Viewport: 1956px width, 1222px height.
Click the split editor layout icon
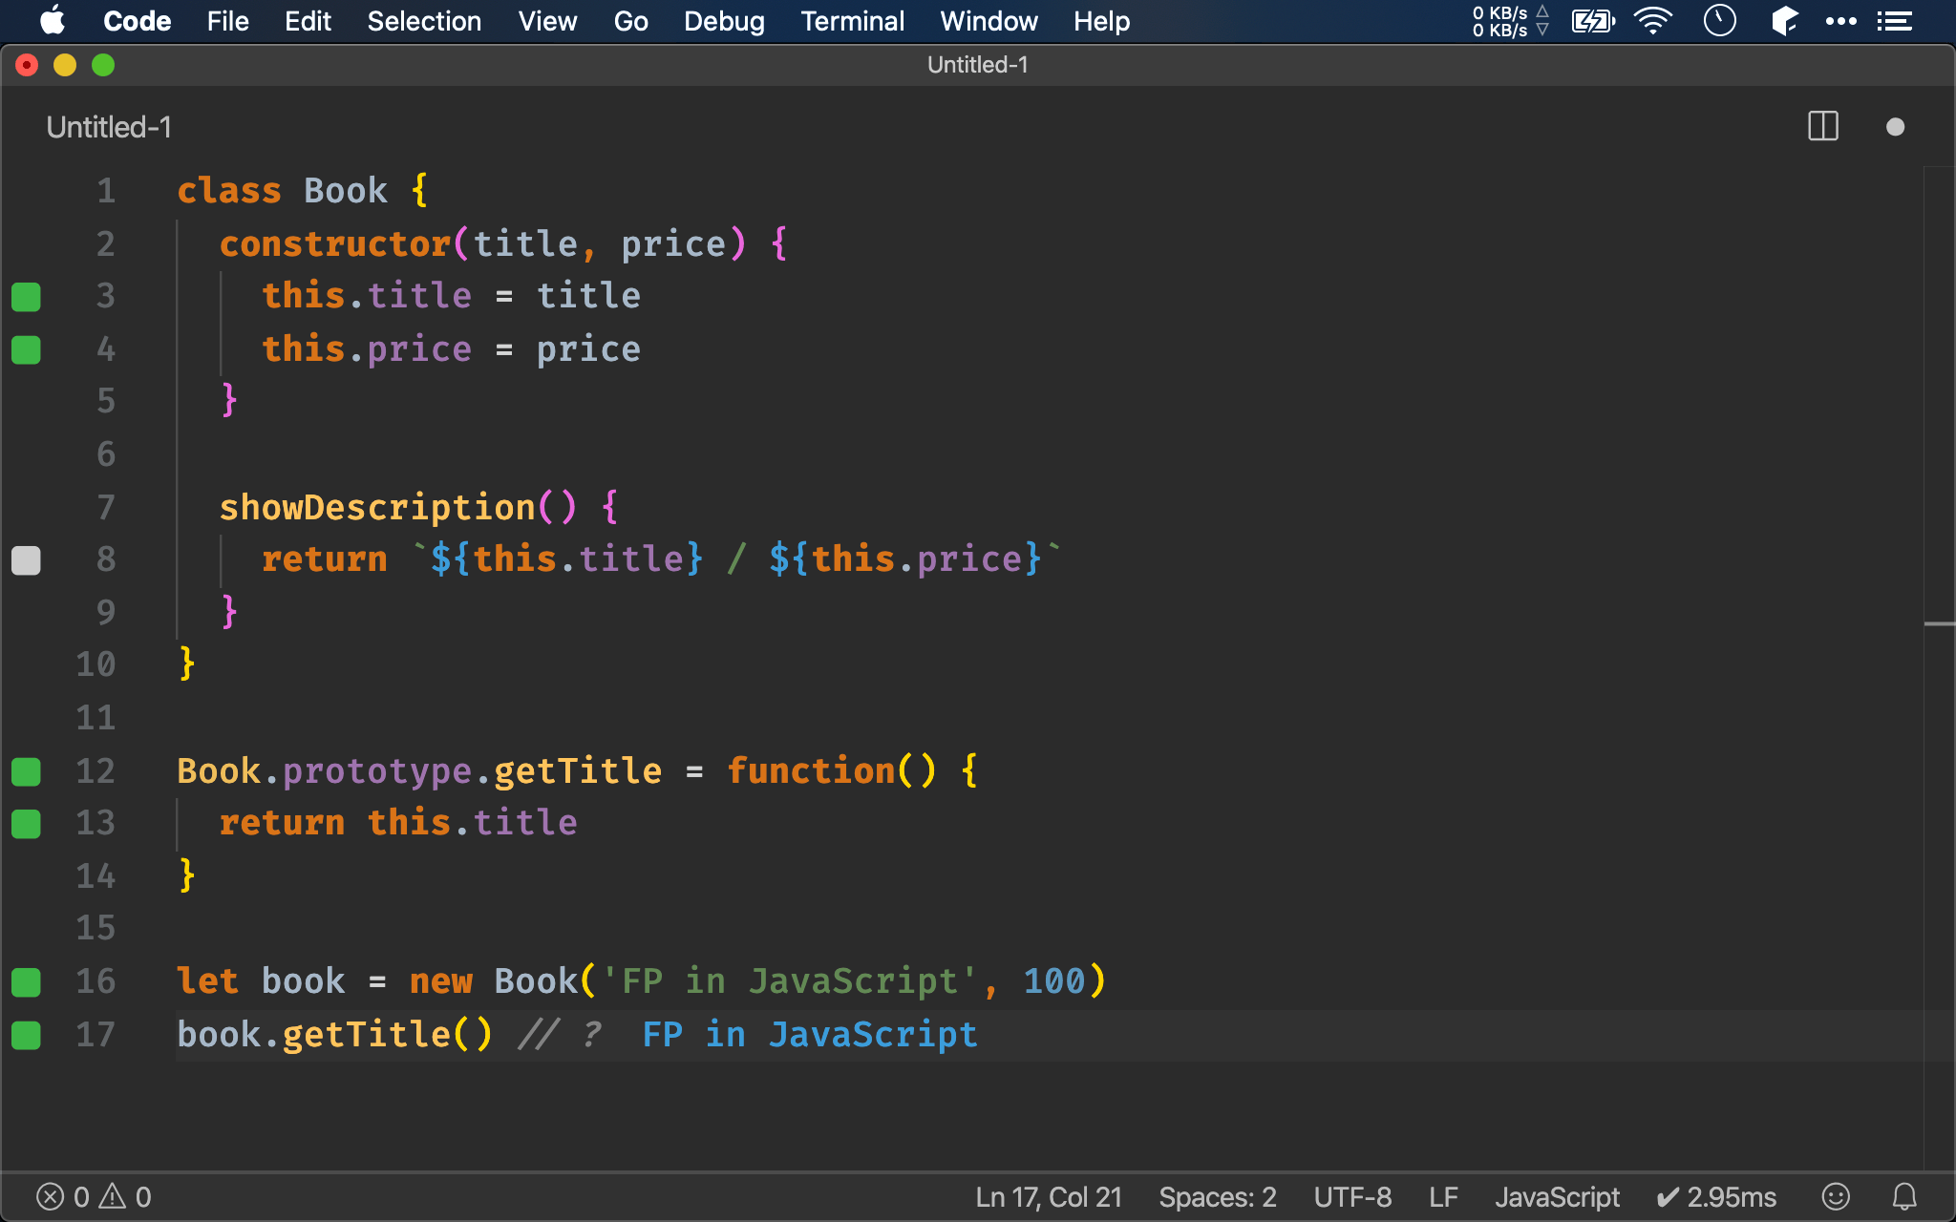click(x=1823, y=127)
